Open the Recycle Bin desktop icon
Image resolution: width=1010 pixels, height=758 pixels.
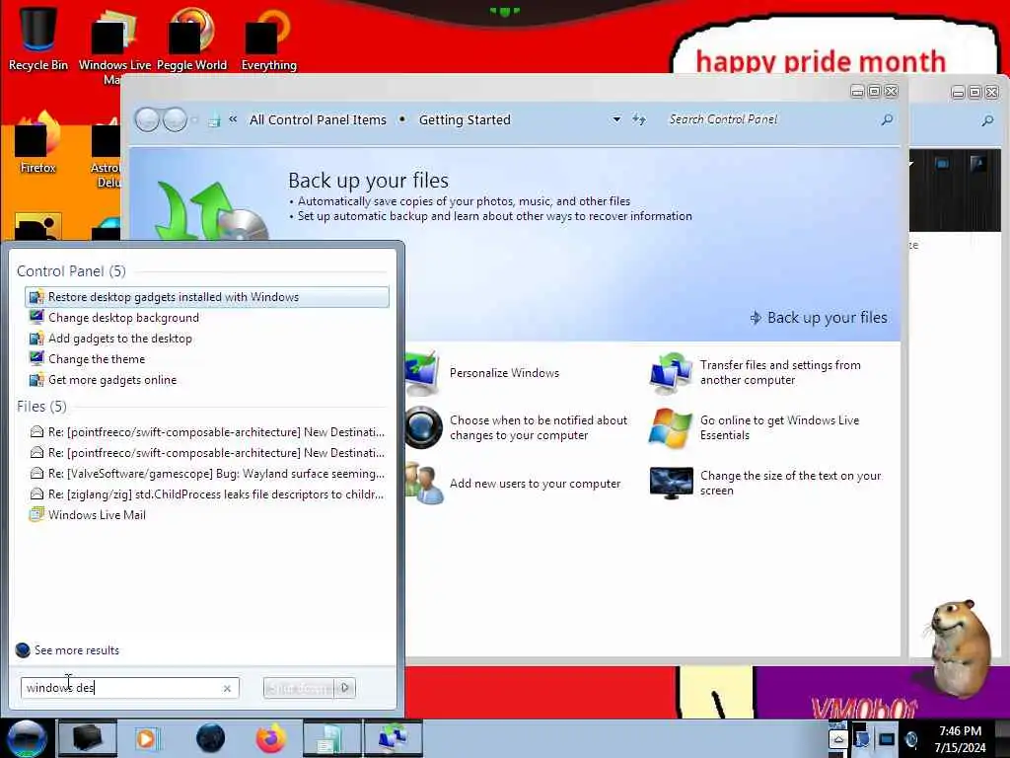(x=38, y=38)
